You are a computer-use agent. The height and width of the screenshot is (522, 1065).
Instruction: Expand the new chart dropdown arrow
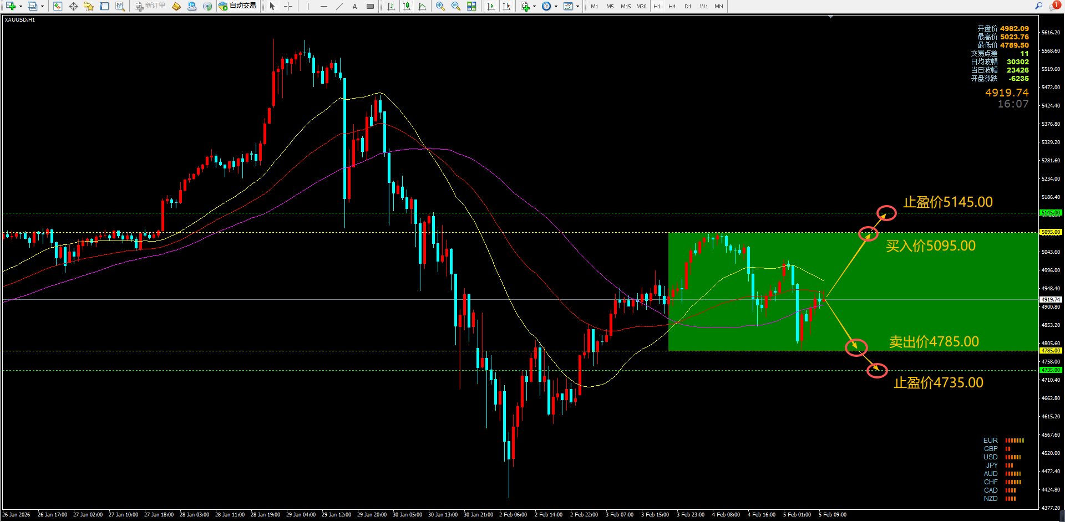(x=21, y=7)
